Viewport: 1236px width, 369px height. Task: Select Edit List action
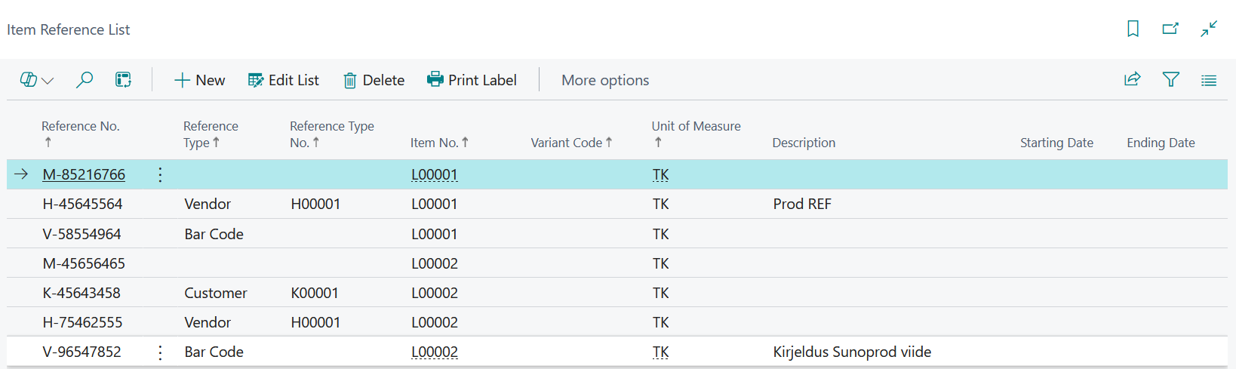pos(284,80)
